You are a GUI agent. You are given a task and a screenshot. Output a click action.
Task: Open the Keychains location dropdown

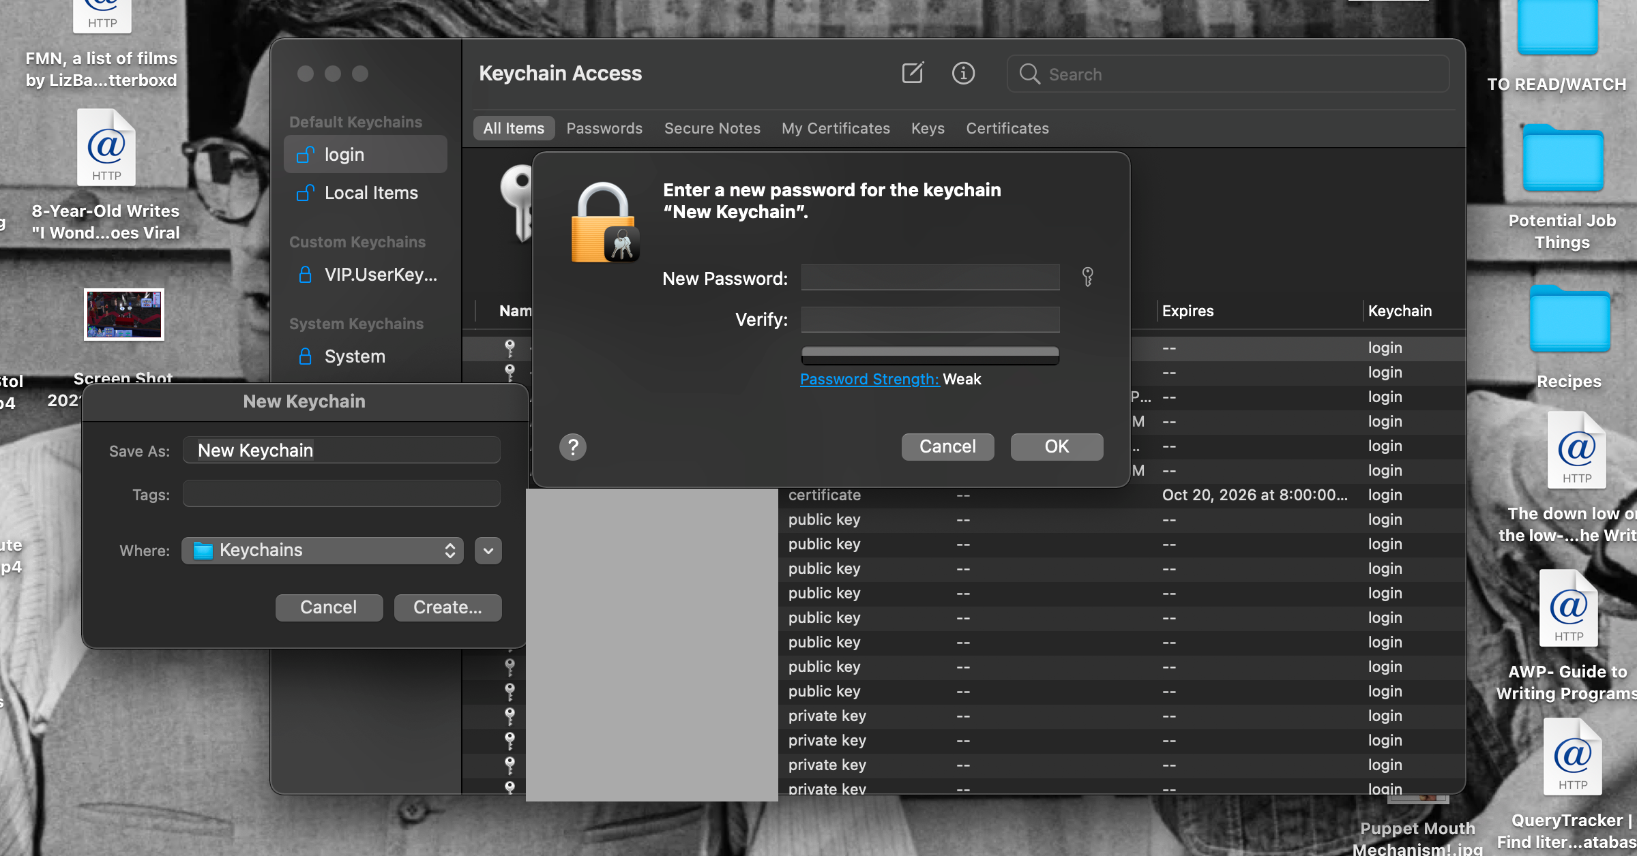tap(323, 551)
